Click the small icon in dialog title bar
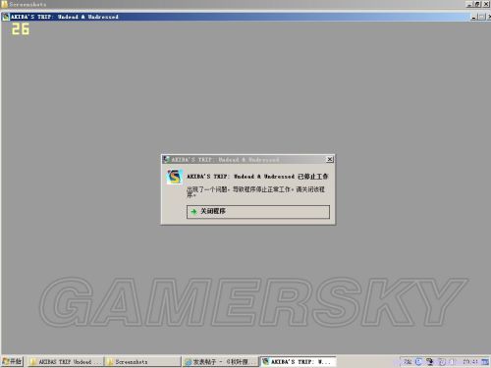Screen dimensions: 491x368 pos(166,159)
